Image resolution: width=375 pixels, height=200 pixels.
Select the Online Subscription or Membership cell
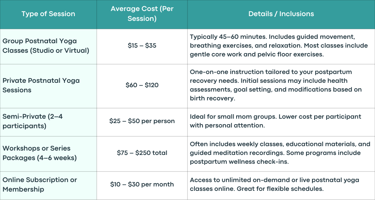coord(48,185)
